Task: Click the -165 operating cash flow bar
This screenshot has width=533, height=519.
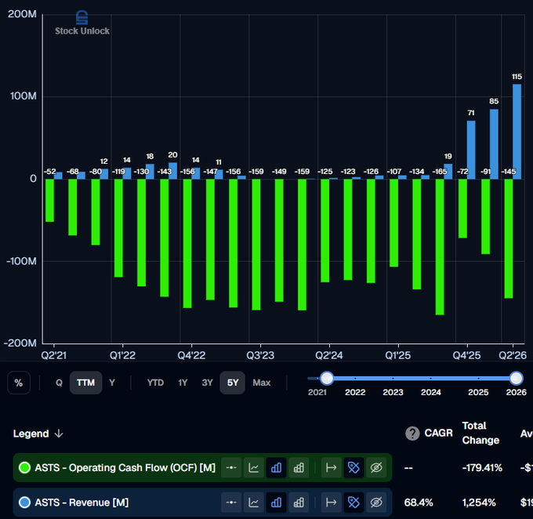Action: click(x=440, y=247)
